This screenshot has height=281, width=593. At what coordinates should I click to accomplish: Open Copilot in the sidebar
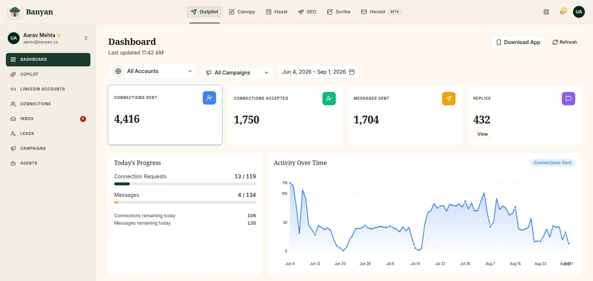[x=48, y=75]
